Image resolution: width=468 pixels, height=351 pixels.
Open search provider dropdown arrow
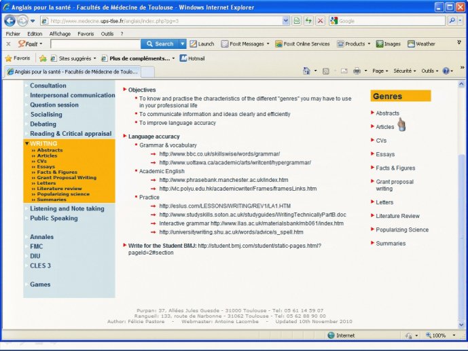(x=460, y=21)
